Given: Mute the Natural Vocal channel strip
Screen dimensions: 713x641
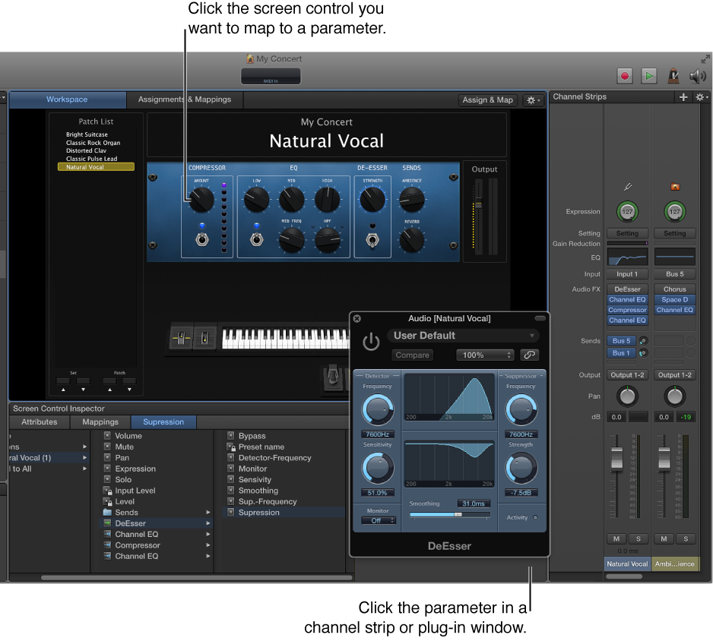Looking at the screenshot, I should [616, 538].
